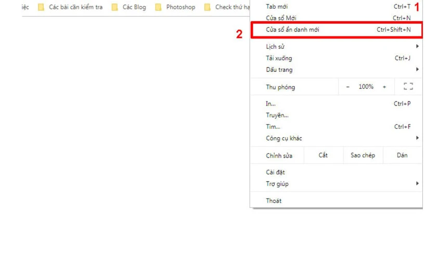
Task: Open the 'Các bài cần kiểm tra' bookmark folder
Action: pos(70,7)
